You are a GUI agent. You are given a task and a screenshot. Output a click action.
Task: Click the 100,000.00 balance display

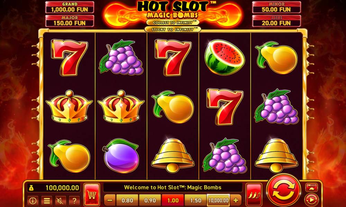(54, 188)
